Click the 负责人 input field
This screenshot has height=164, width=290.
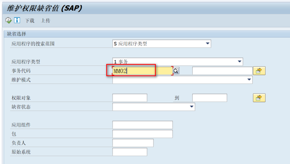coord(133,143)
